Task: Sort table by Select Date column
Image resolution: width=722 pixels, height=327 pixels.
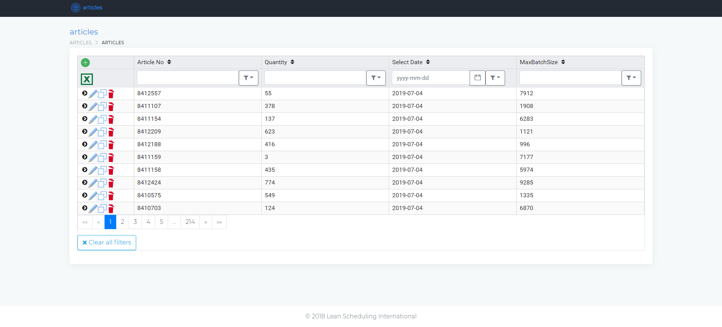Action: coord(428,62)
